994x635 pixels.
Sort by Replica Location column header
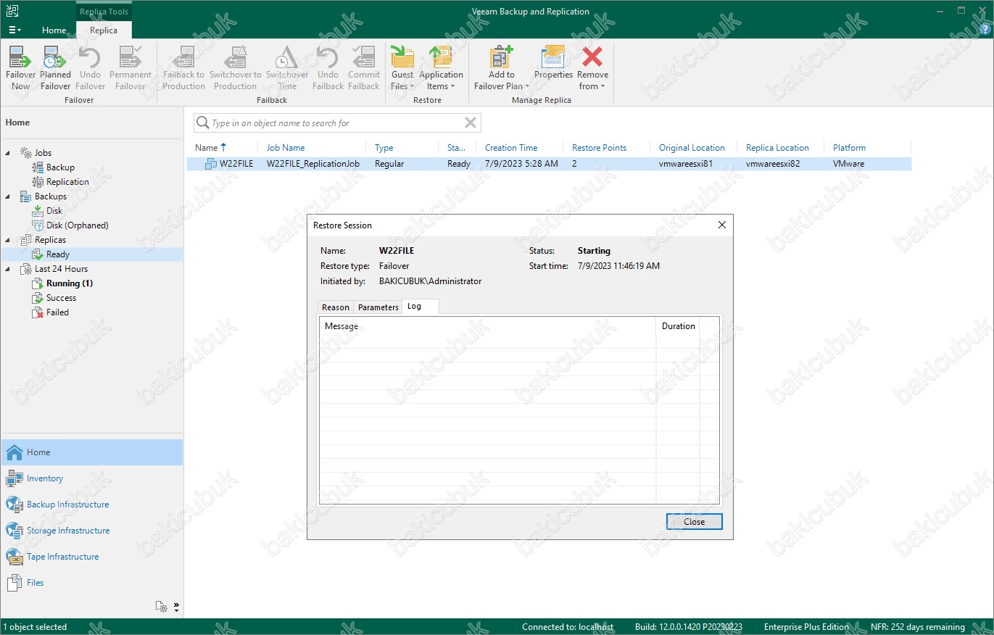point(777,147)
